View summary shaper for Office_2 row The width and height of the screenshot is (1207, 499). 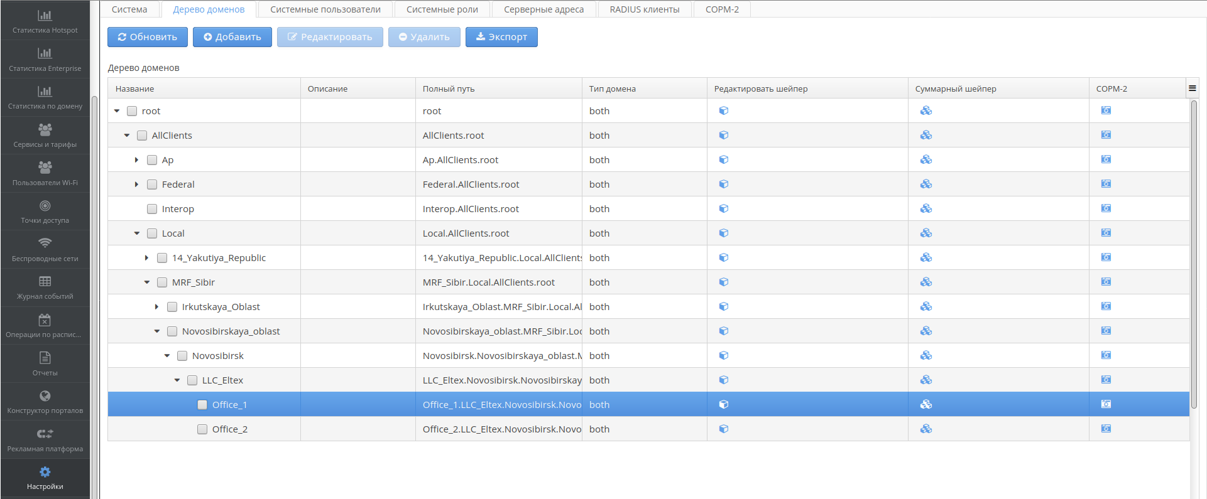[x=926, y=429]
